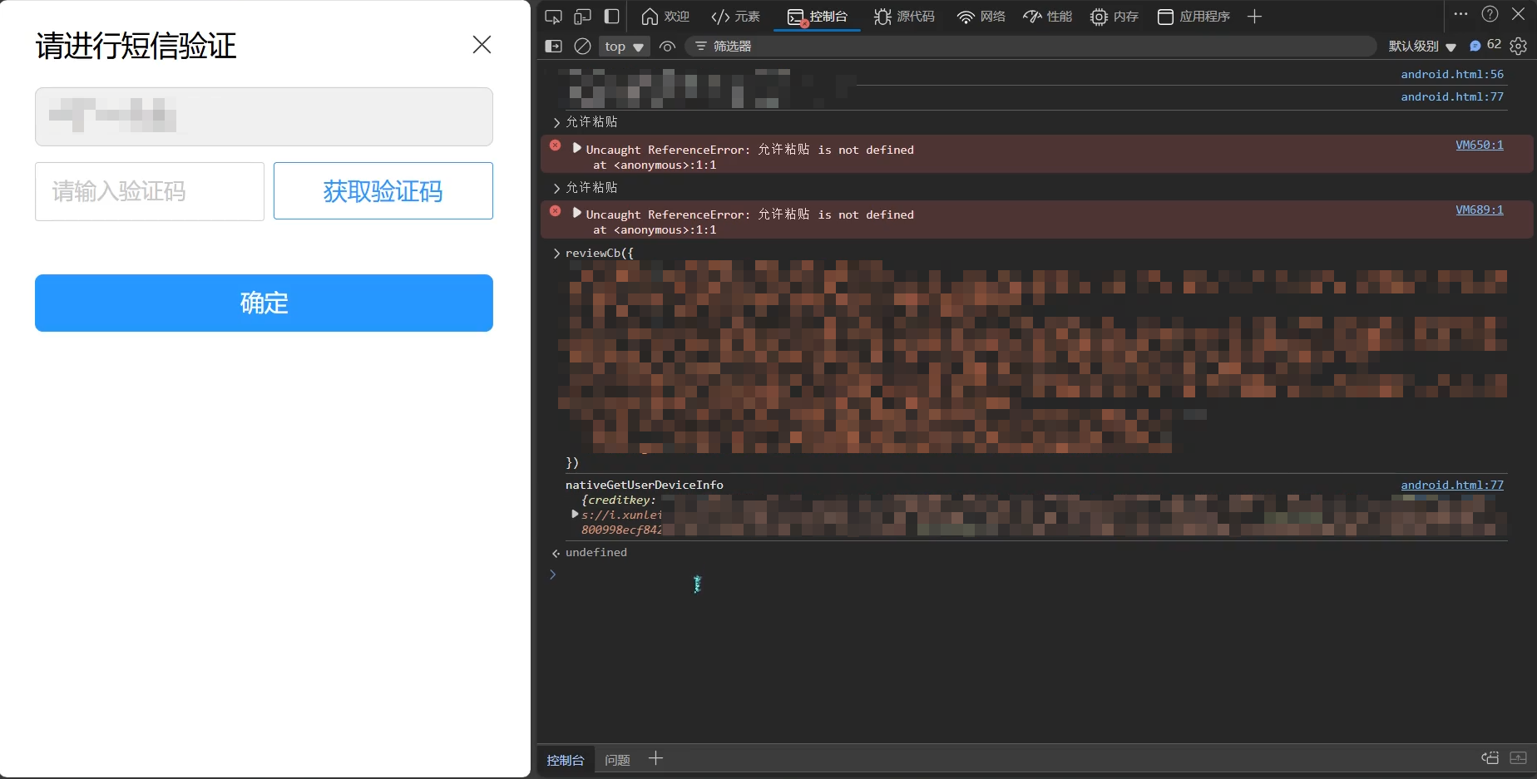Open the more tools plus icon
The height and width of the screenshot is (779, 1537).
[1254, 17]
